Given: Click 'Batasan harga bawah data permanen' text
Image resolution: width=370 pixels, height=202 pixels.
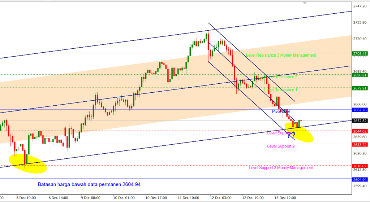Looking at the screenshot, I should (89, 184).
